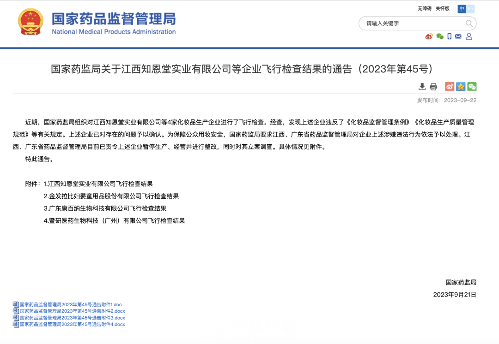
Task: Click the file icon beside 附件2.docx
Action: (16, 311)
